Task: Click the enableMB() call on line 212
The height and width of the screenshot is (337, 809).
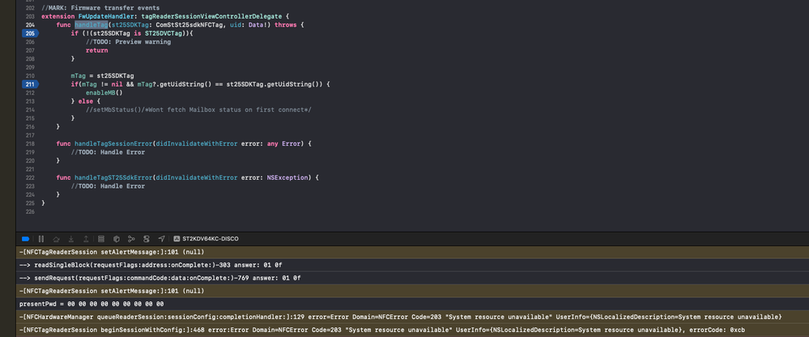Action: pos(104,93)
